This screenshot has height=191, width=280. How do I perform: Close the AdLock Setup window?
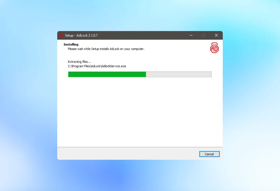pyautogui.click(x=216, y=35)
